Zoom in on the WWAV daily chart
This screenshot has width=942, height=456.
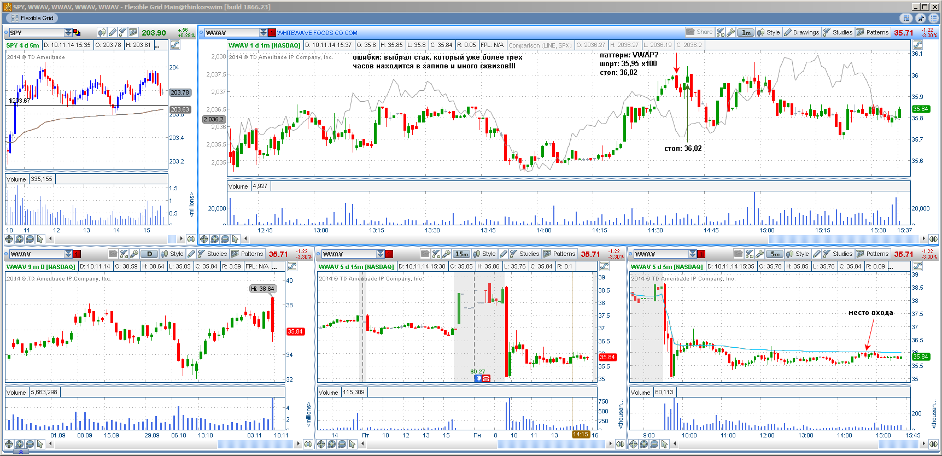[20, 444]
